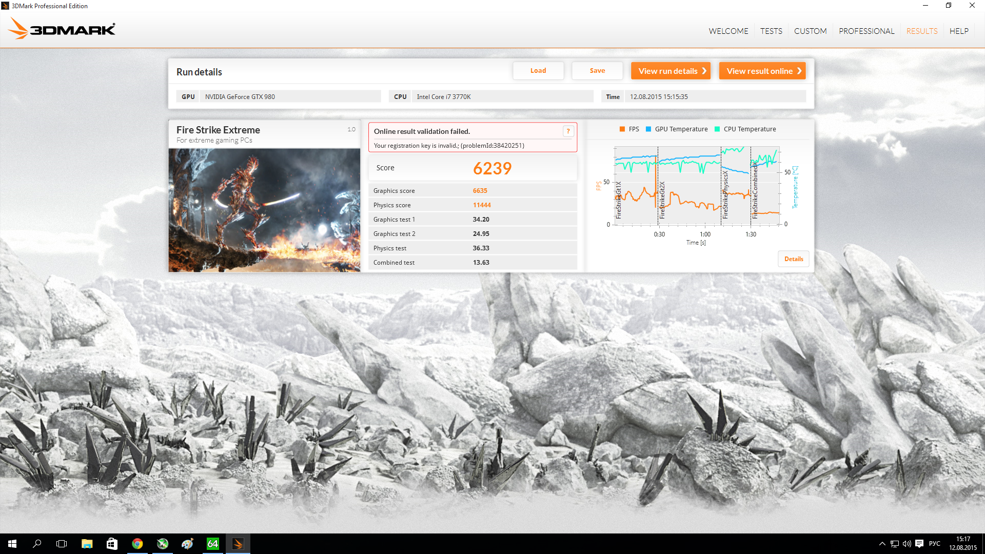Open the CUSTOM tab
The height and width of the screenshot is (554, 985).
(x=810, y=31)
